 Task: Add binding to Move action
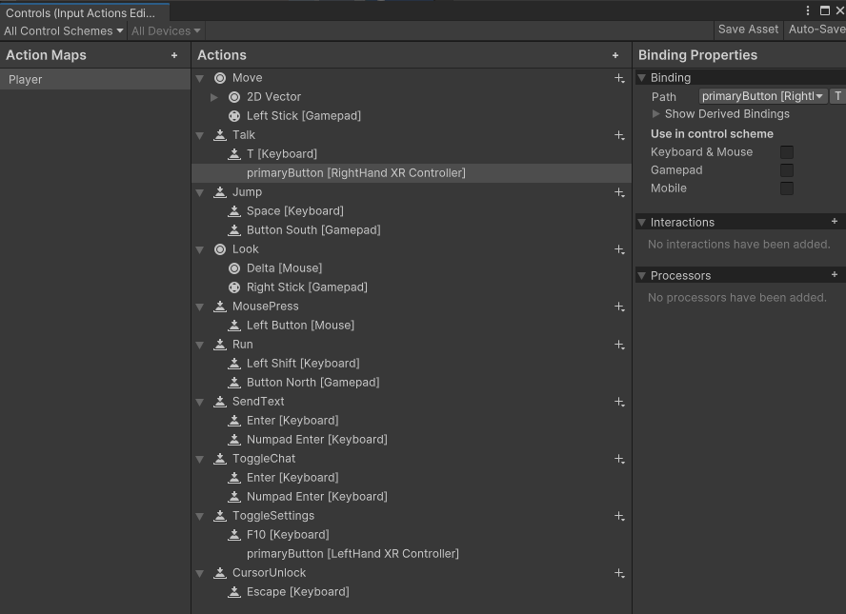pos(619,78)
